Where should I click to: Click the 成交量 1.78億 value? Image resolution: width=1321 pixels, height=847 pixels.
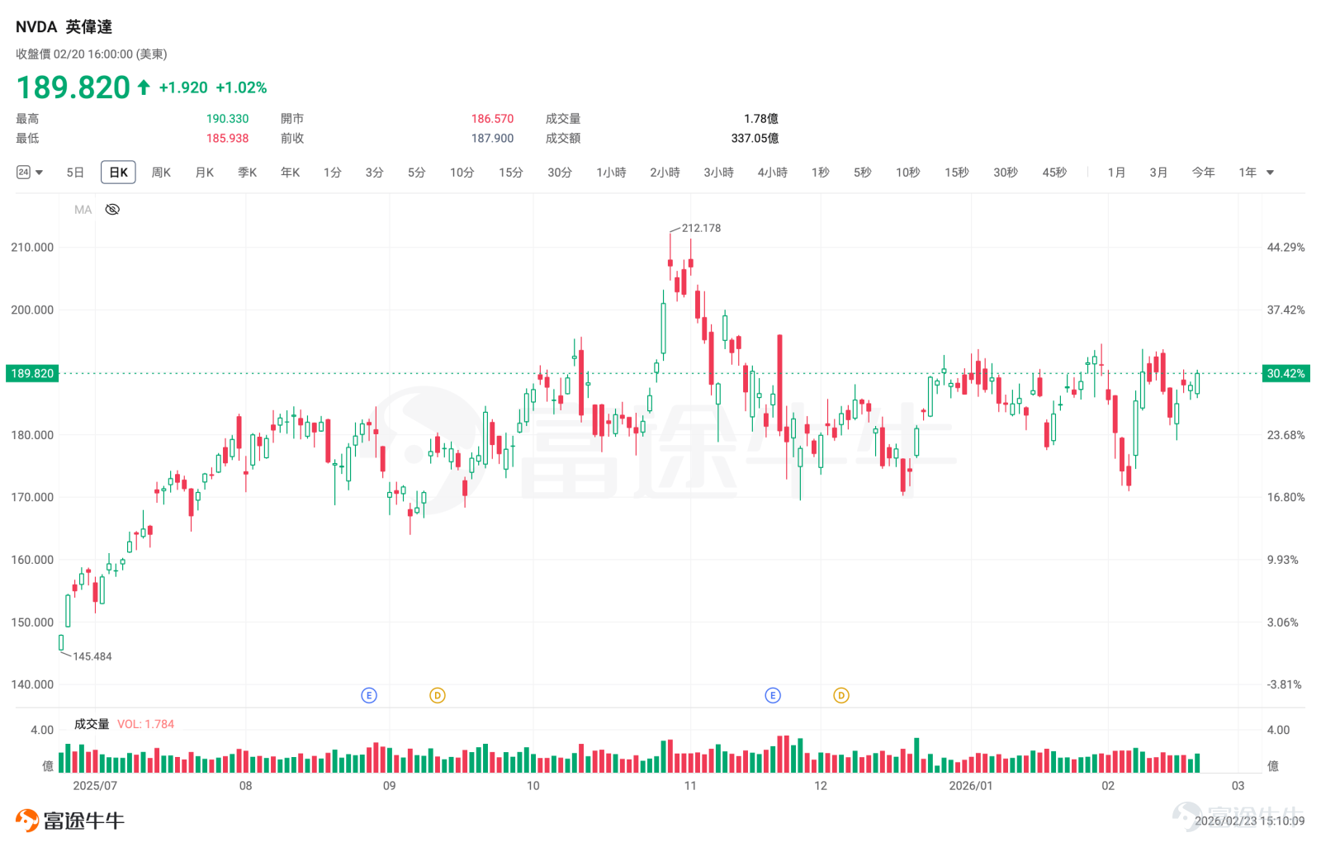761,119
